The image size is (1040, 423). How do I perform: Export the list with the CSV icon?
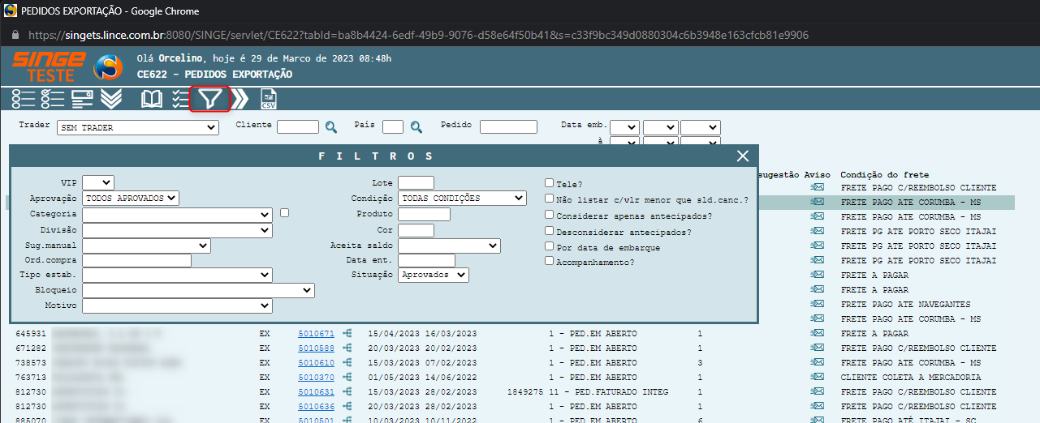[268, 99]
